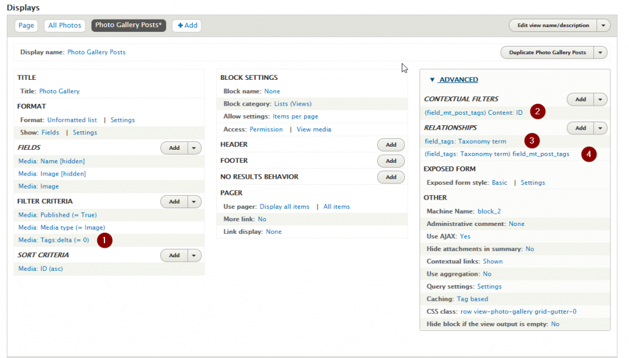This screenshot has width=629, height=358.
Task: Switch to the All Photos display tab
Action: (64, 25)
